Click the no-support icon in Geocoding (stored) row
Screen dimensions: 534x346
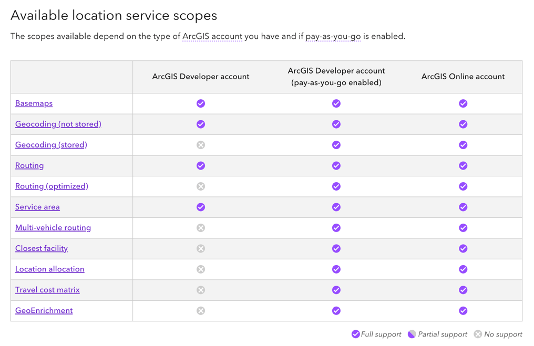click(x=201, y=145)
